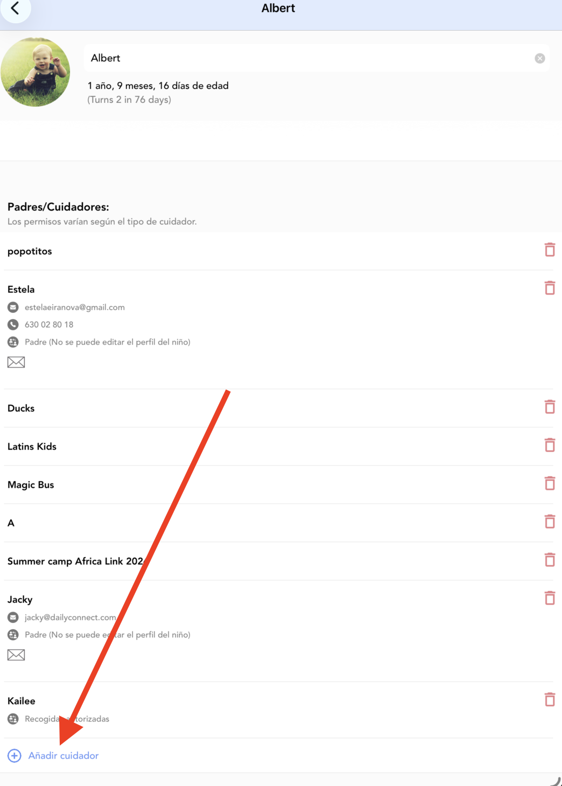
Task: Change Albert's profile photo
Action: pyautogui.click(x=36, y=72)
